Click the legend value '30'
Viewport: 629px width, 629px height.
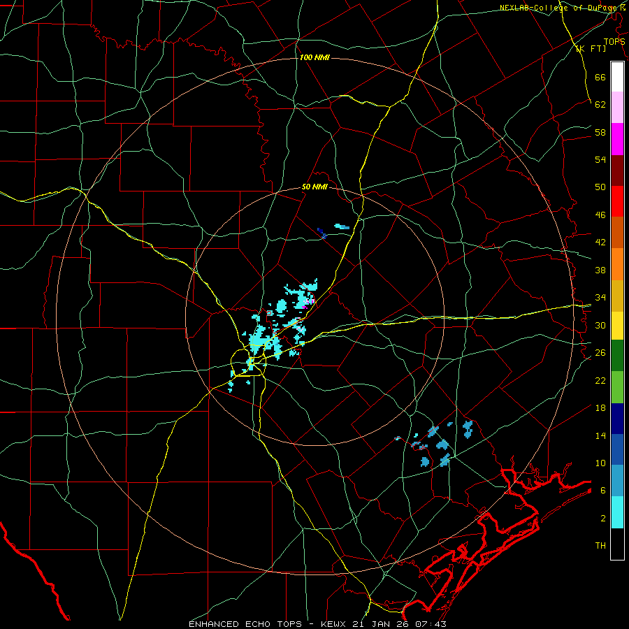tap(600, 325)
